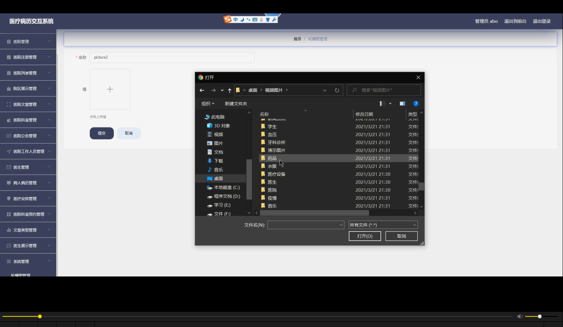Viewport: 563px width, 327px height.
Task: Go up one folder level in dialog
Action: click(230, 90)
